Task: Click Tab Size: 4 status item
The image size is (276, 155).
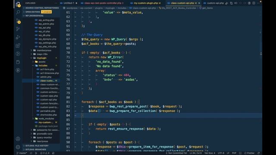Action: click(210, 153)
